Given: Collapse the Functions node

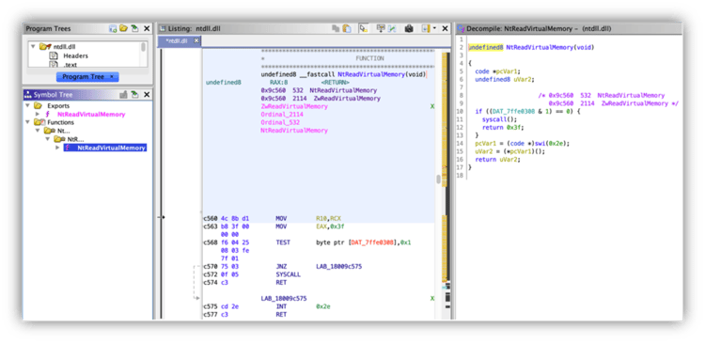Looking at the screenshot, I should point(28,122).
